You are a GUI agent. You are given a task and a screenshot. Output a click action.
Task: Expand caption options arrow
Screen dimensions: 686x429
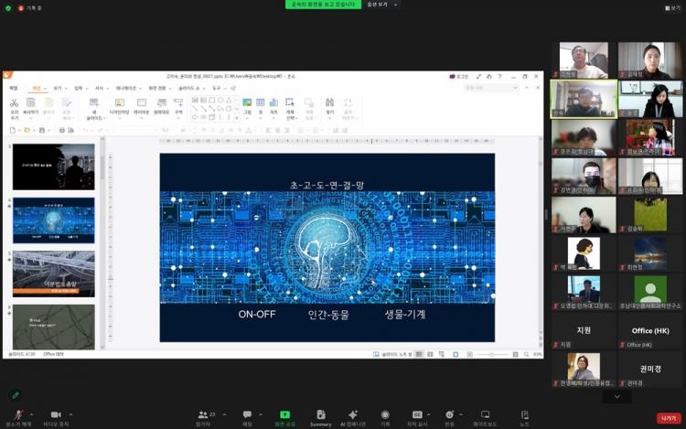[x=429, y=414]
